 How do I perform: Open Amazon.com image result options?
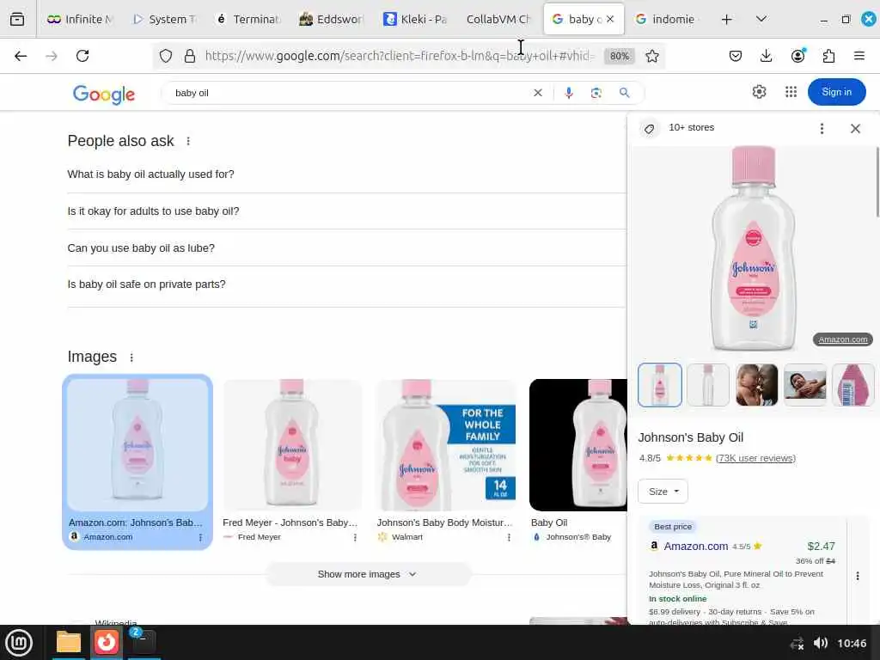tap(200, 538)
